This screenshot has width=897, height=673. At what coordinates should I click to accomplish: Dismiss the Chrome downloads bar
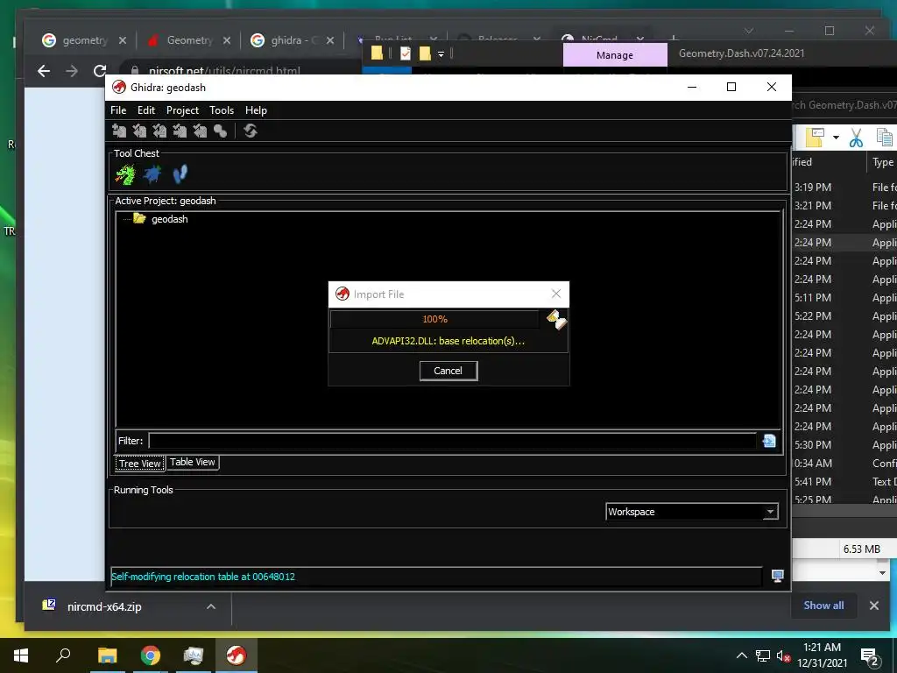pos(873,606)
